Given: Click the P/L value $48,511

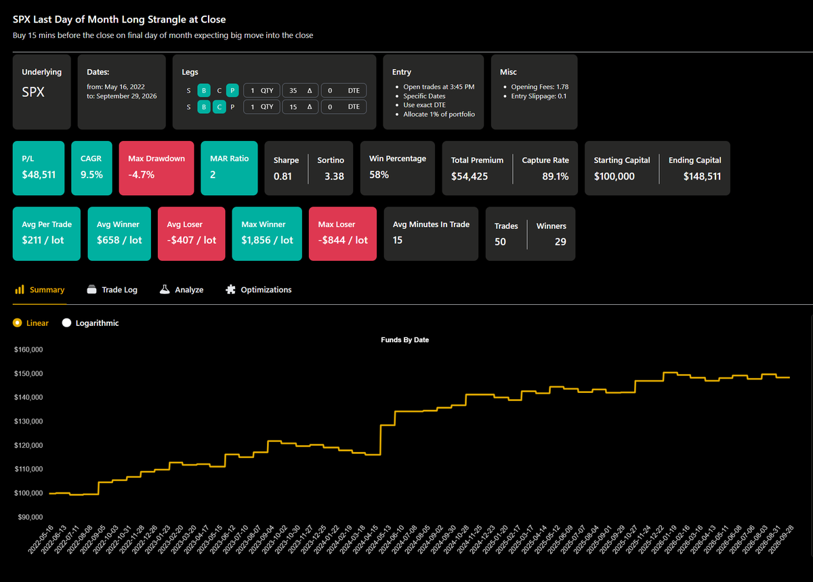Looking at the screenshot, I should 39,175.
